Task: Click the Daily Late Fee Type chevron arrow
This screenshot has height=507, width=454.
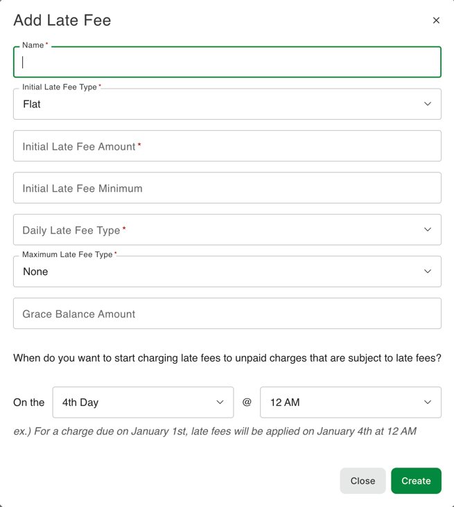Action: [428, 230]
